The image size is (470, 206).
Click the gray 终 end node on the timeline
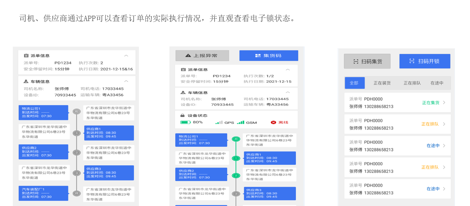click(x=77, y=193)
